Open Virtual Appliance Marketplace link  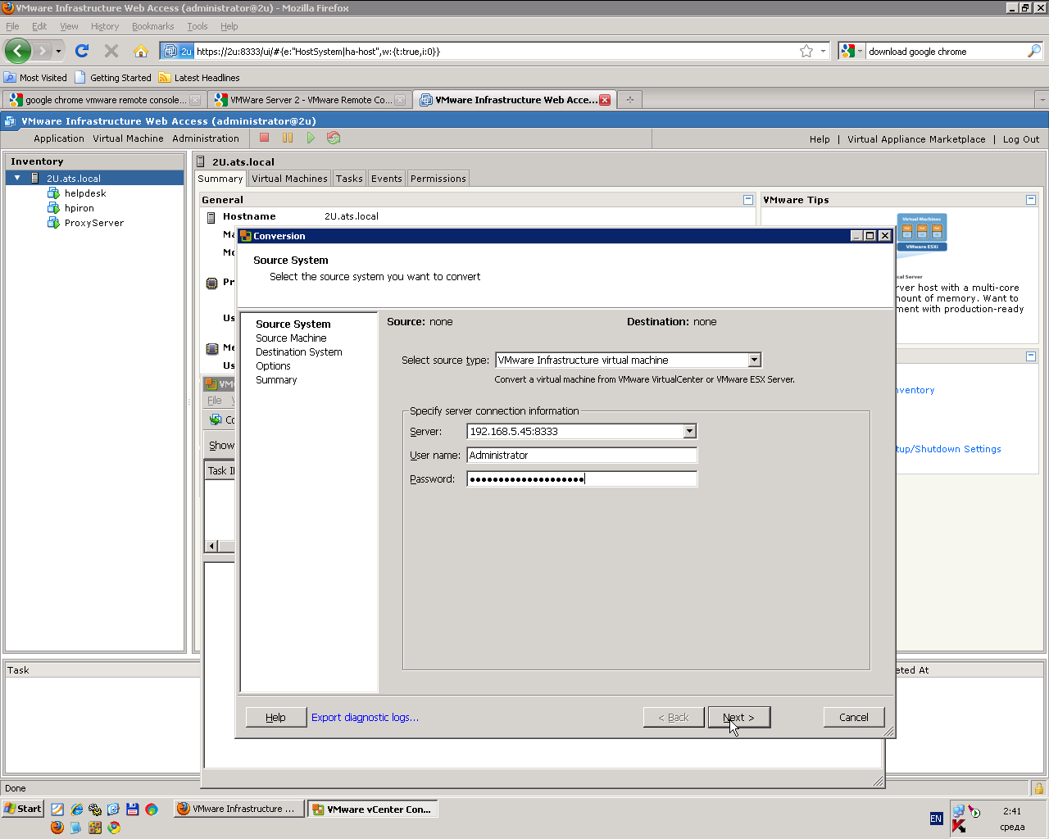pos(916,139)
